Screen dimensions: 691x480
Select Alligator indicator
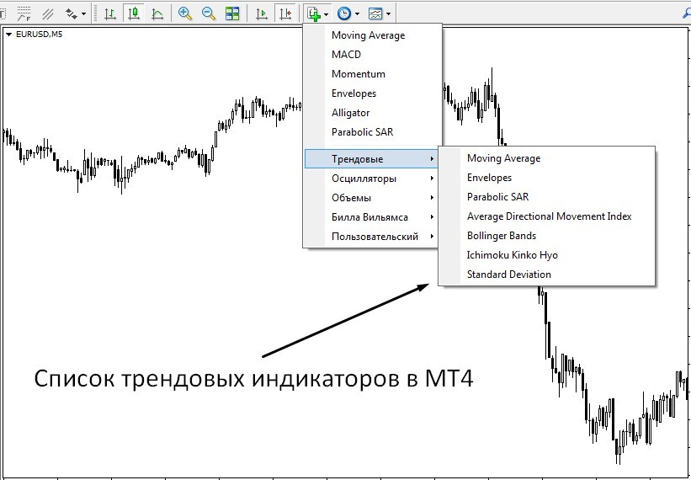[x=372, y=113]
